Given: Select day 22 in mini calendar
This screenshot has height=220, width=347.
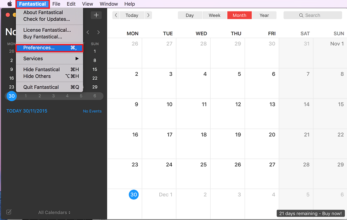Looking at the screenshot, I should pos(95,78).
